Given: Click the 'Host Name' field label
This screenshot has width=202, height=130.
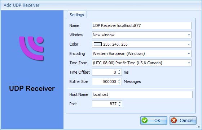Looking at the screenshot, I should (79, 94).
